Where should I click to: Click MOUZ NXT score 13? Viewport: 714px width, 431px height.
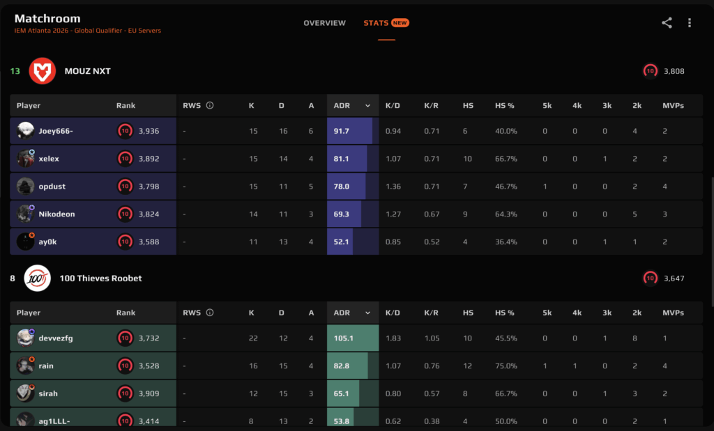click(x=15, y=71)
